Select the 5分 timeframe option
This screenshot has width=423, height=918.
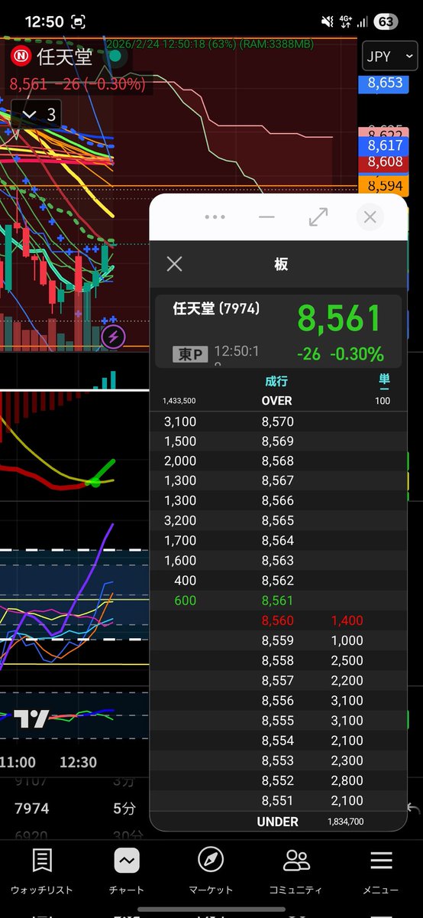coord(125,808)
